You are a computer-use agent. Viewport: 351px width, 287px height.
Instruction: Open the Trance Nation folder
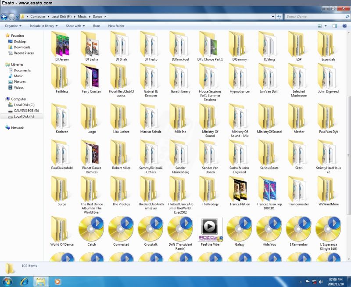coord(240,191)
